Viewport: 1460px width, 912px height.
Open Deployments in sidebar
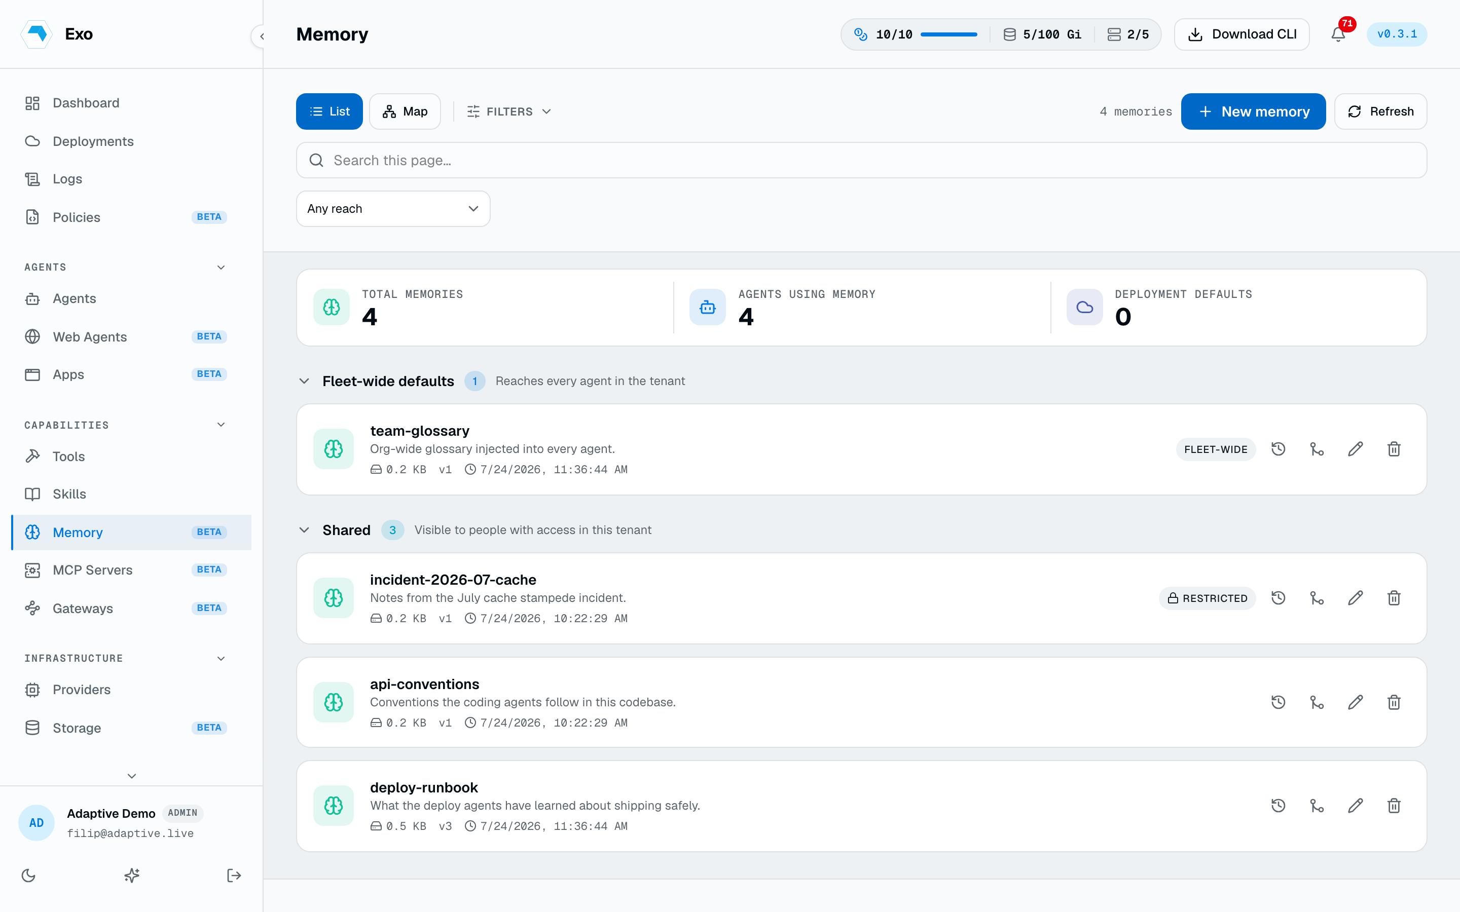pos(131,141)
